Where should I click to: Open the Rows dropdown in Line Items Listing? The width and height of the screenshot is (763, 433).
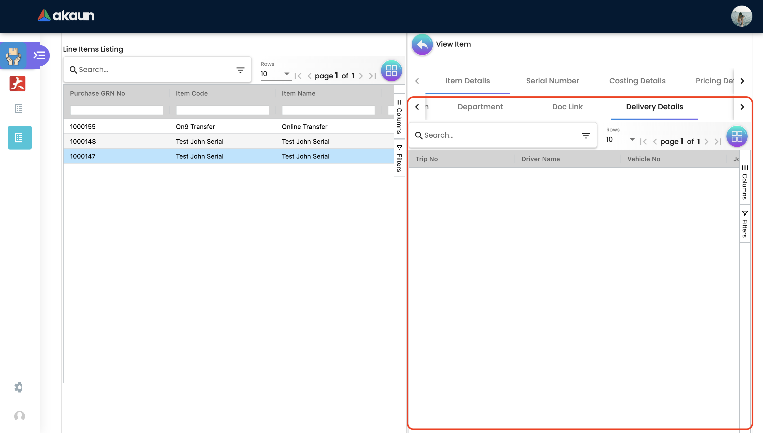pyautogui.click(x=275, y=74)
